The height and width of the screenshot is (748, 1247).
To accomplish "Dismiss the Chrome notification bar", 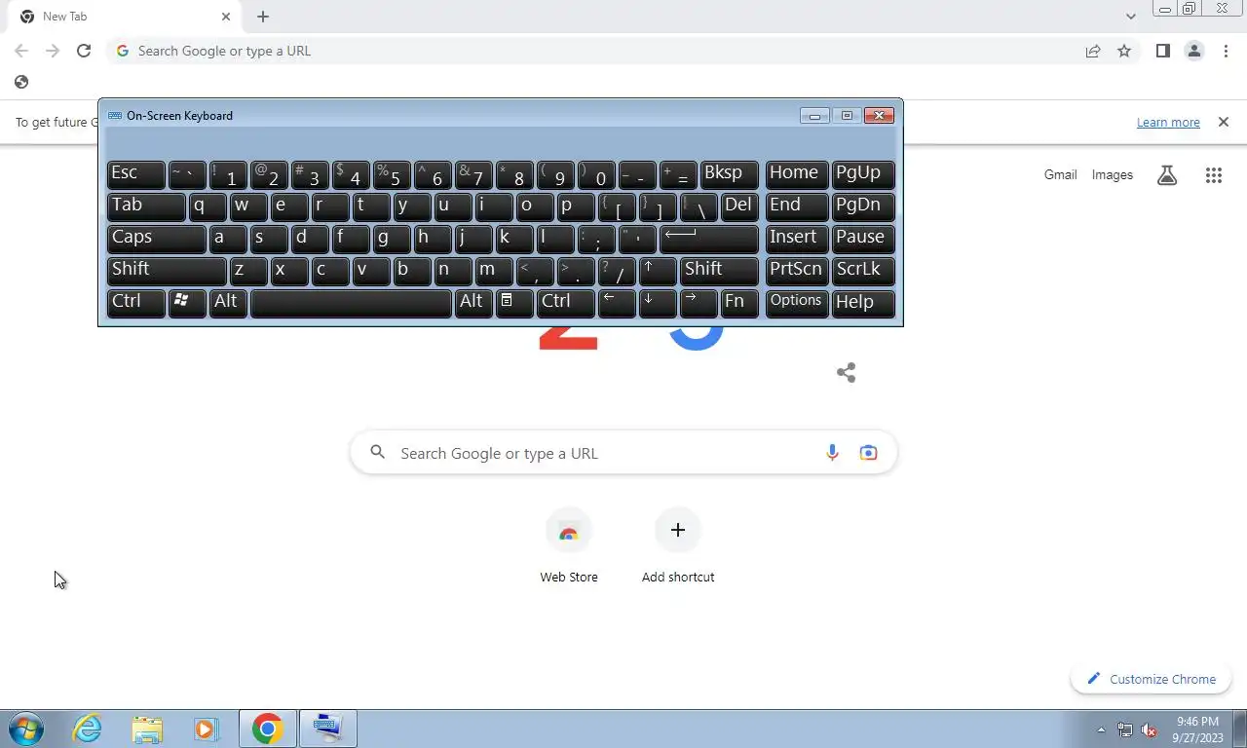I will [x=1224, y=122].
